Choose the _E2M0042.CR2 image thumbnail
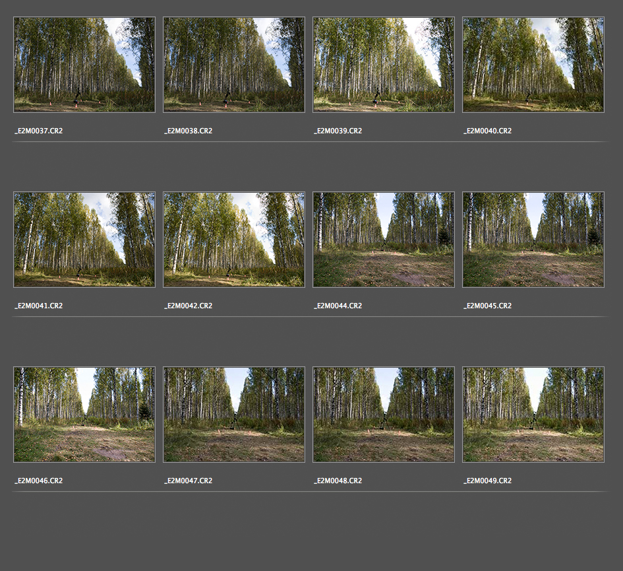The height and width of the screenshot is (571, 623). coord(234,240)
